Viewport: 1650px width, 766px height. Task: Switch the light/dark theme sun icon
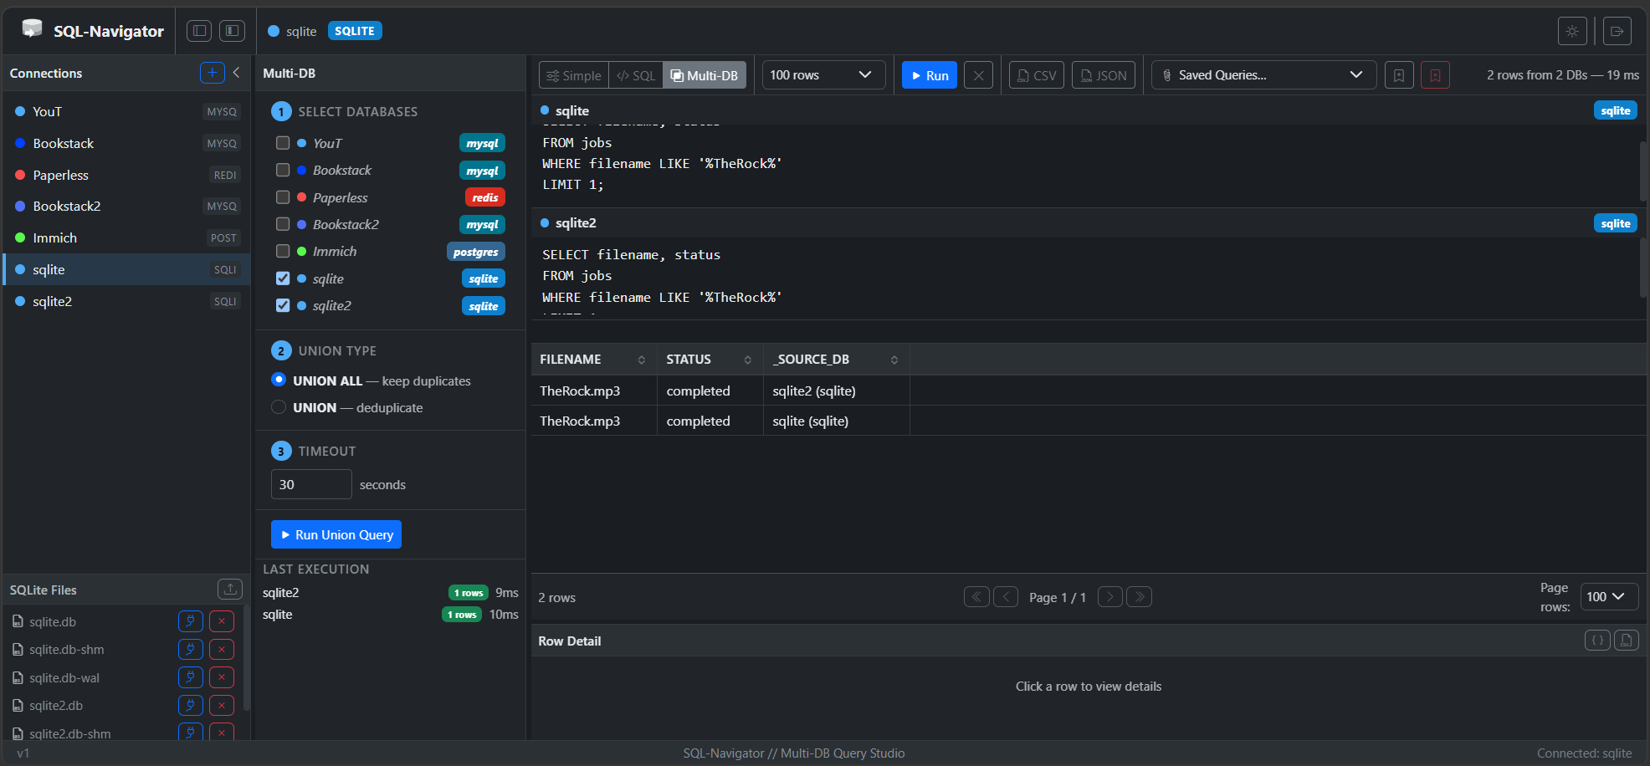(x=1572, y=31)
